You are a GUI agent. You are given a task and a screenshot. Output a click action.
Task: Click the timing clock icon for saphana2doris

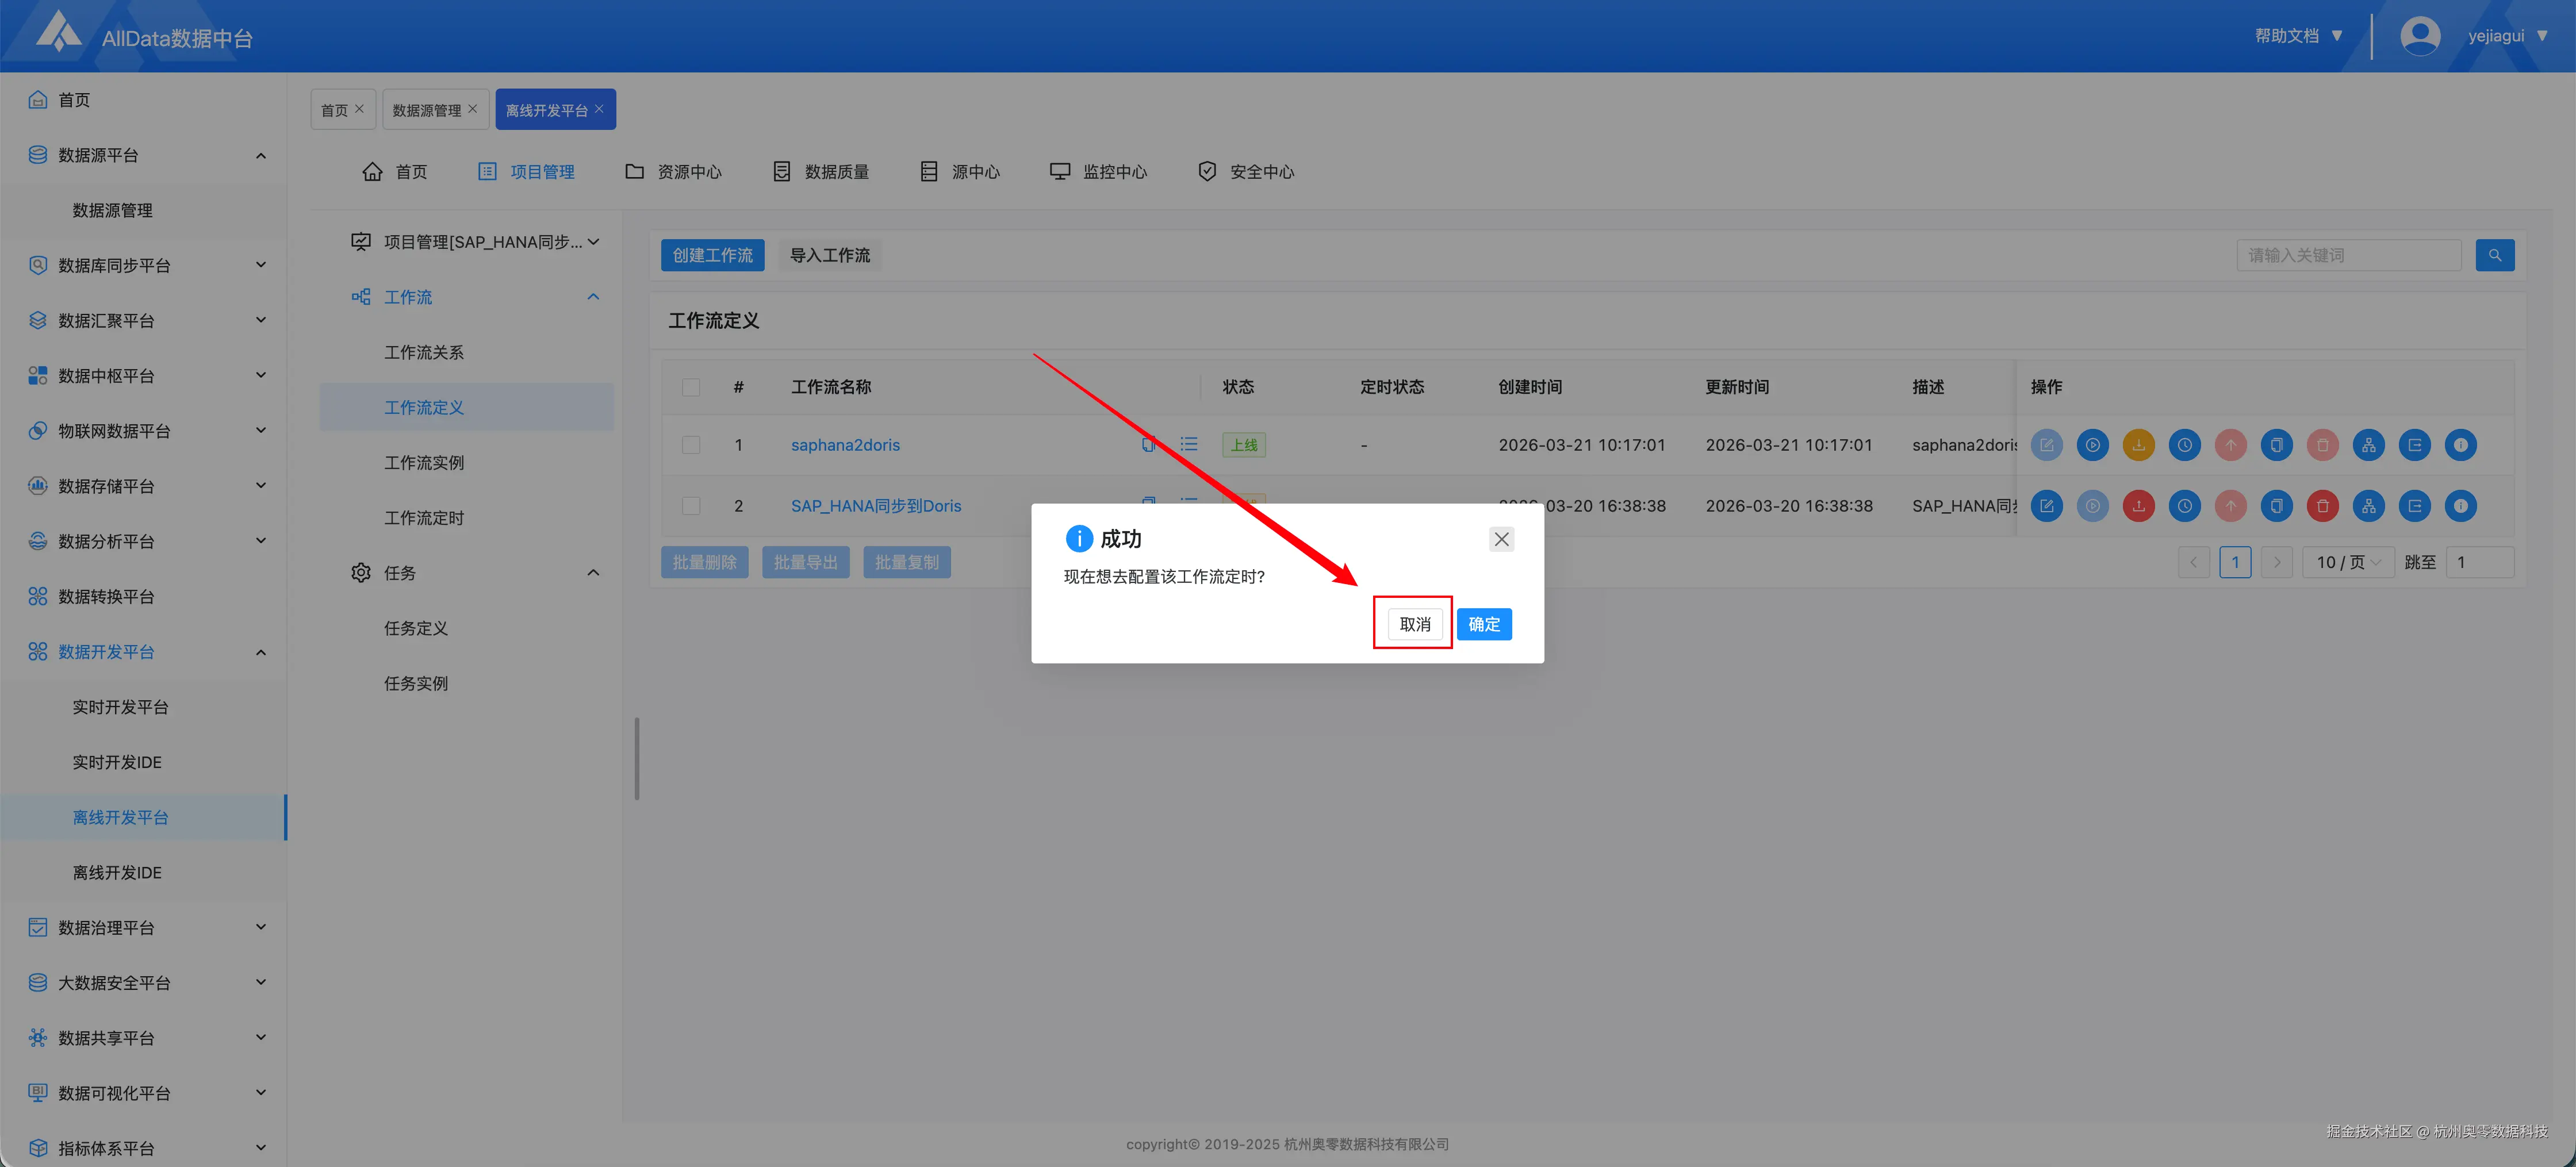coord(2184,445)
